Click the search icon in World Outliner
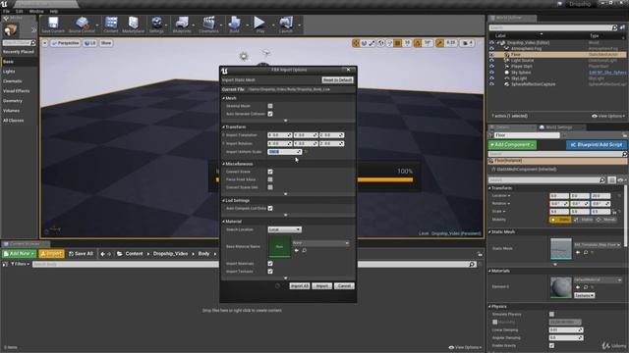Screen dimensions: 629x353 pos(614,27)
